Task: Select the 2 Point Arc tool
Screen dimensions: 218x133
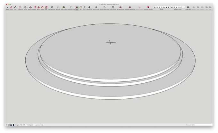Action: coord(20,7)
